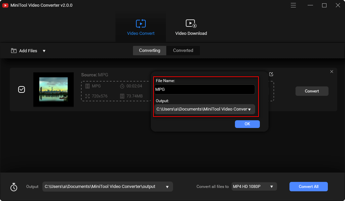
Task: Open the Video Convert tab icon
Action: tap(140, 23)
